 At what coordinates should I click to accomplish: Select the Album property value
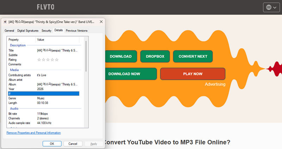[x=57, y=84]
